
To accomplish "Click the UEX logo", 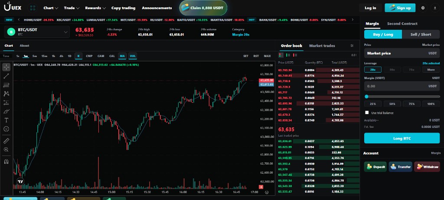I will click(13, 7).
